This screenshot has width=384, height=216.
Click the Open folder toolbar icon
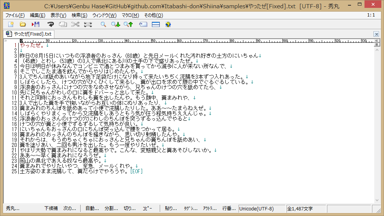(x=23, y=24)
